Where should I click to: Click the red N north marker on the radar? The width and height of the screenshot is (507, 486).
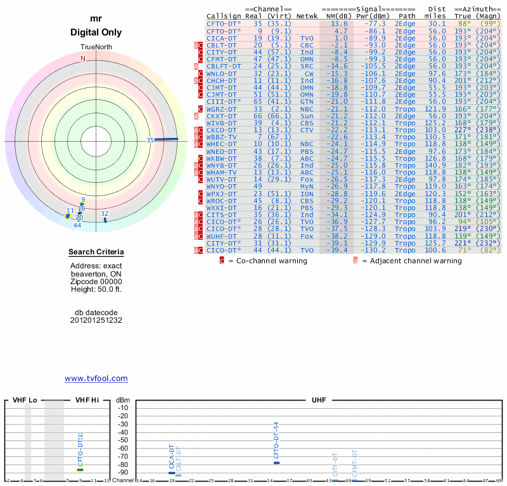tap(82, 59)
